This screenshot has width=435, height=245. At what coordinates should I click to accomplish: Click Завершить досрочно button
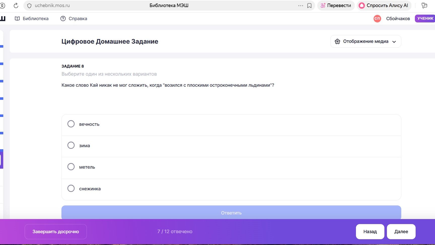pos(56,232)
